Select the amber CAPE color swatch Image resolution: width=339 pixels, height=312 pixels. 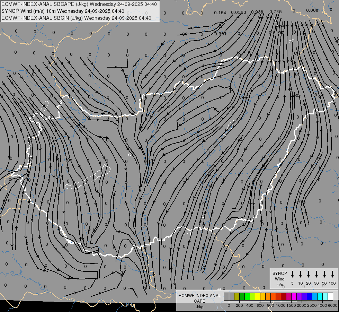click(263, 296)
